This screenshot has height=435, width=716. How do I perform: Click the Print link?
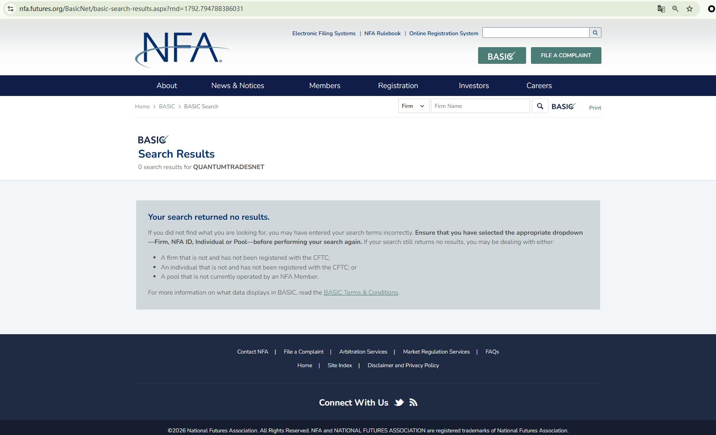click(595, 108)
